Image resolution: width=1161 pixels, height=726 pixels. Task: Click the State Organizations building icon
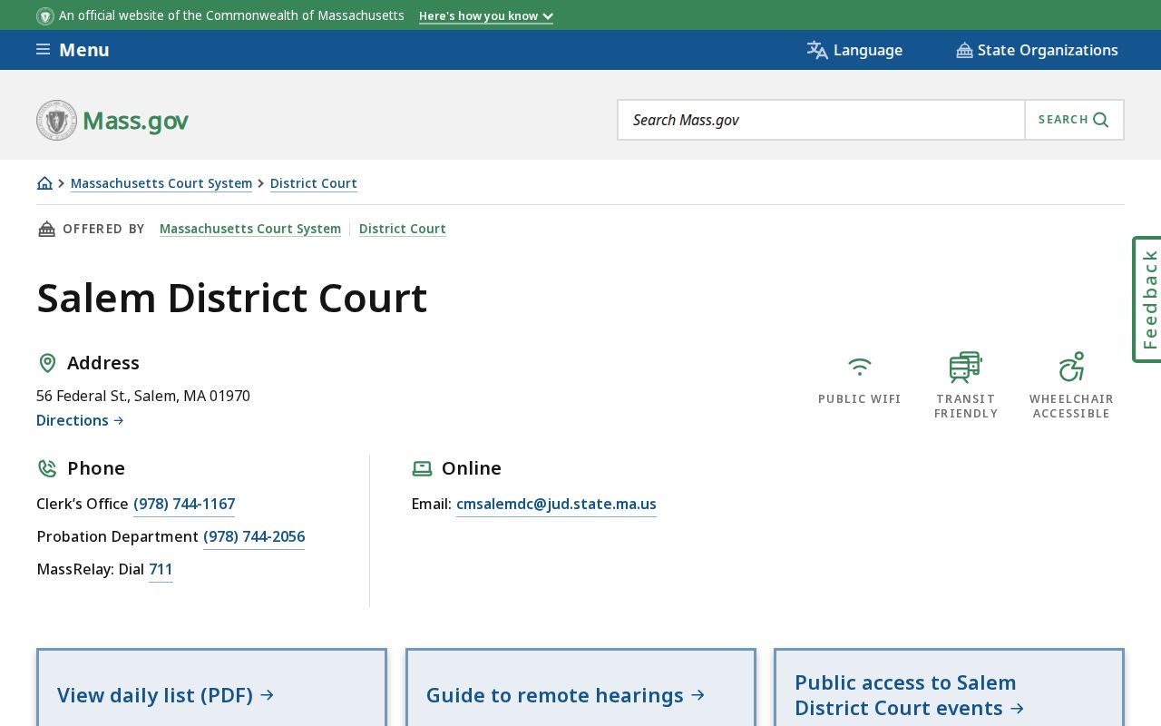click(x=964, y=50)
